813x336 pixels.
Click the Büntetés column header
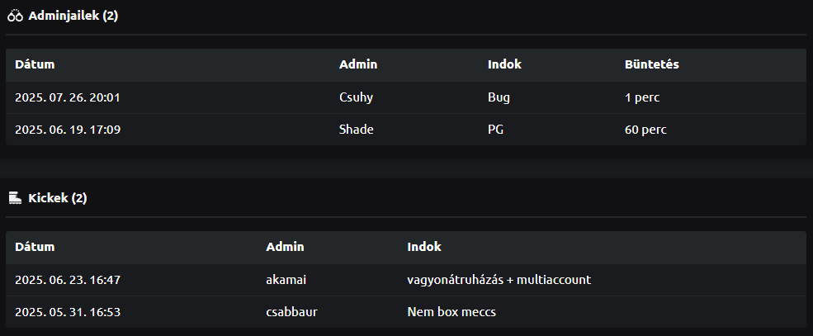coord(652,64)
